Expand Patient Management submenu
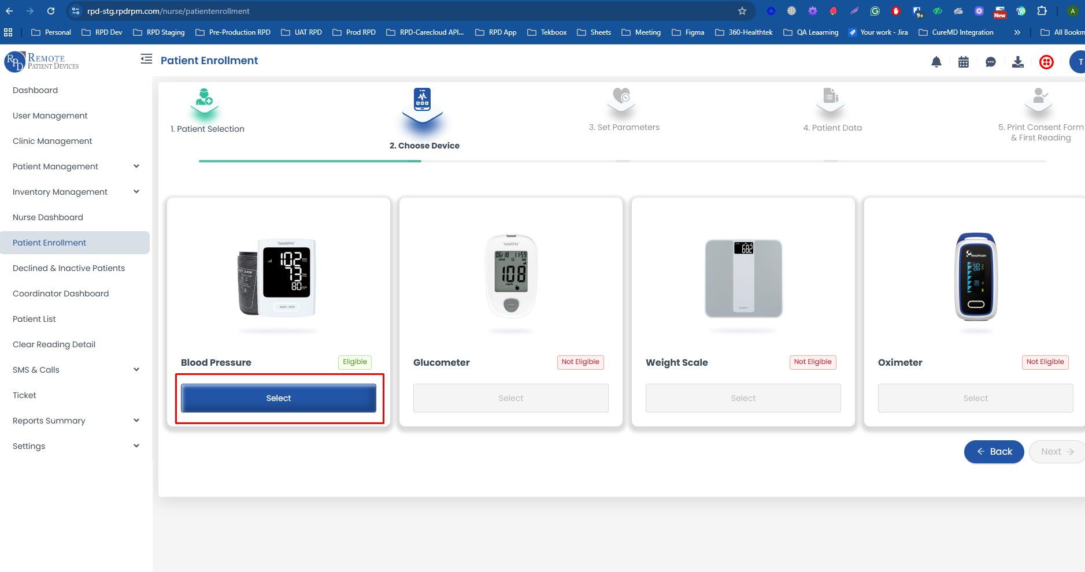 [136, 166]
